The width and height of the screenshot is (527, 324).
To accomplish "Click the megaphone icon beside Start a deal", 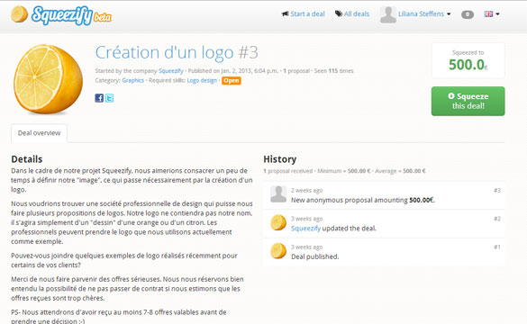I will tap(285, 13).
